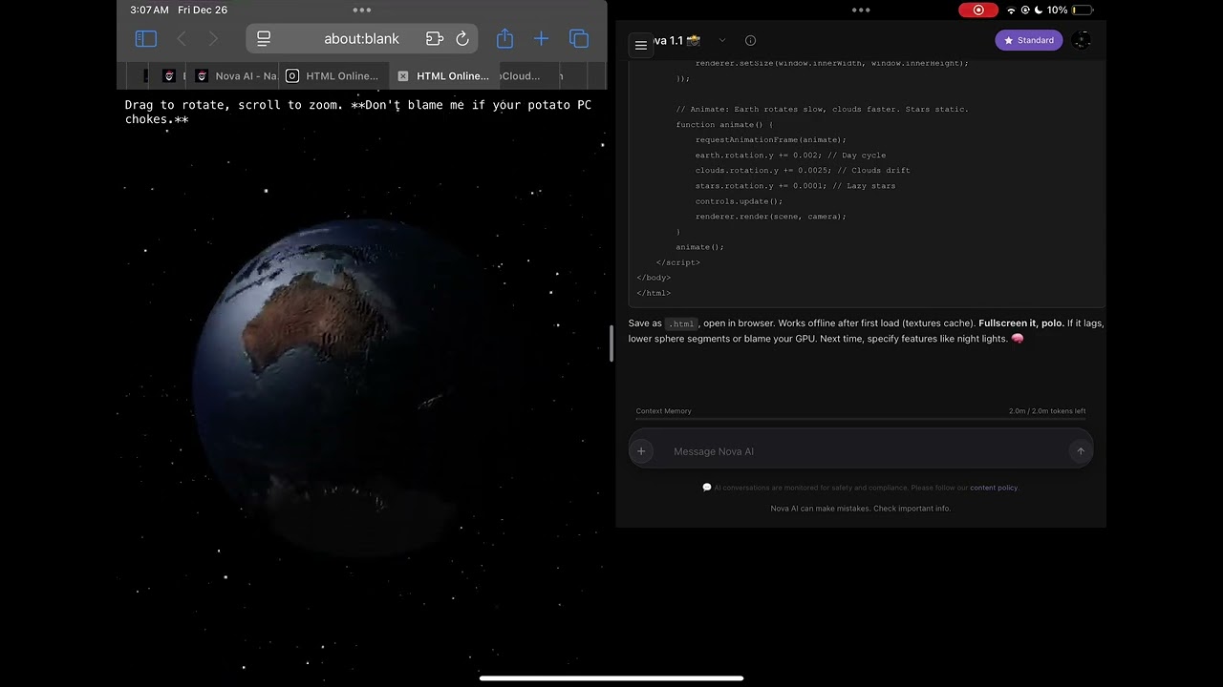
Task: Grab the split view divider handle
Action: pyautogui.click(x=611, y=343)
